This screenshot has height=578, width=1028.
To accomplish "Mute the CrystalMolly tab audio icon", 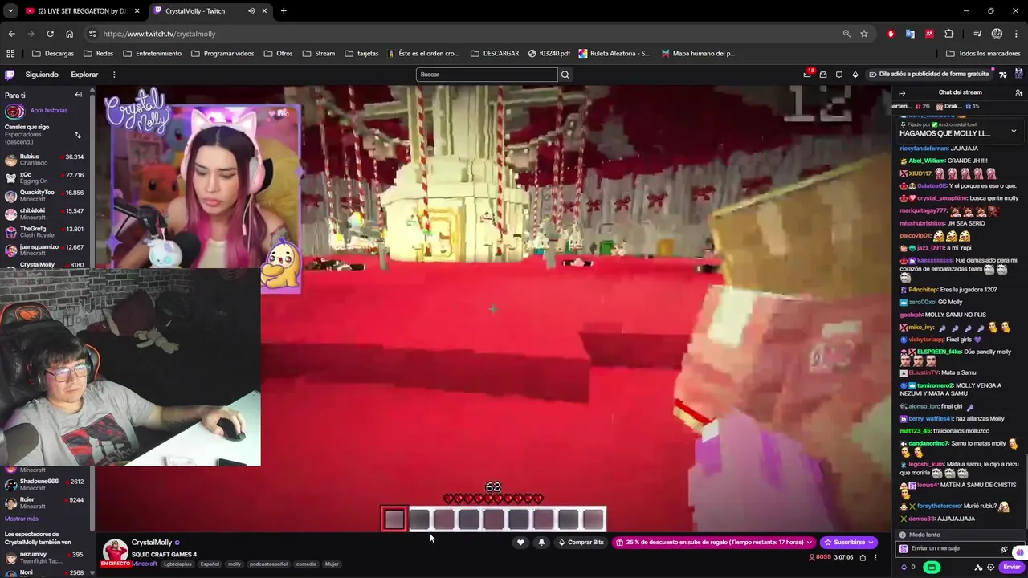I will click(x=251, y=11).
